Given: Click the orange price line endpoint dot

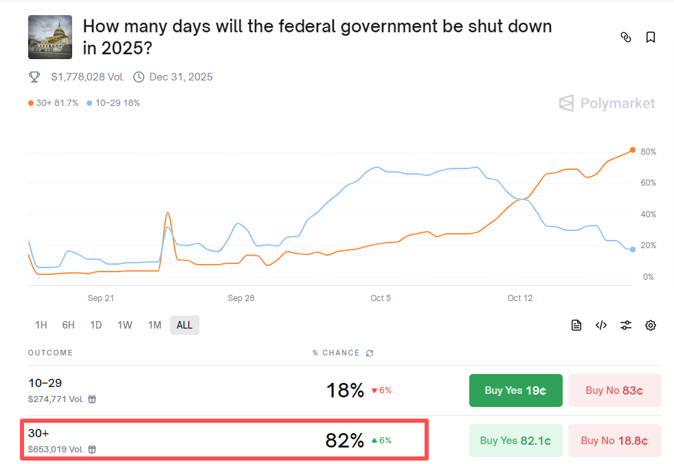Looking at the screenshot, I should coord(633,150).
